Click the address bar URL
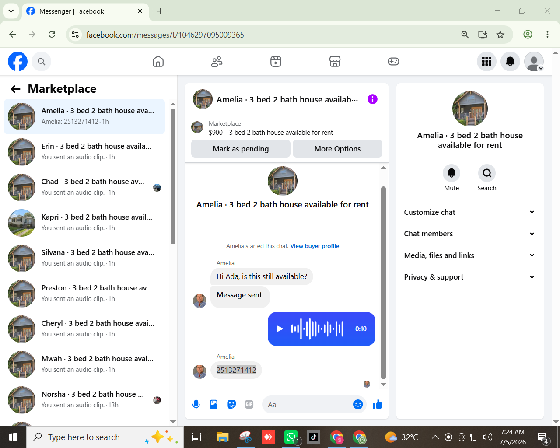560x448 pixels. (165, 35)
